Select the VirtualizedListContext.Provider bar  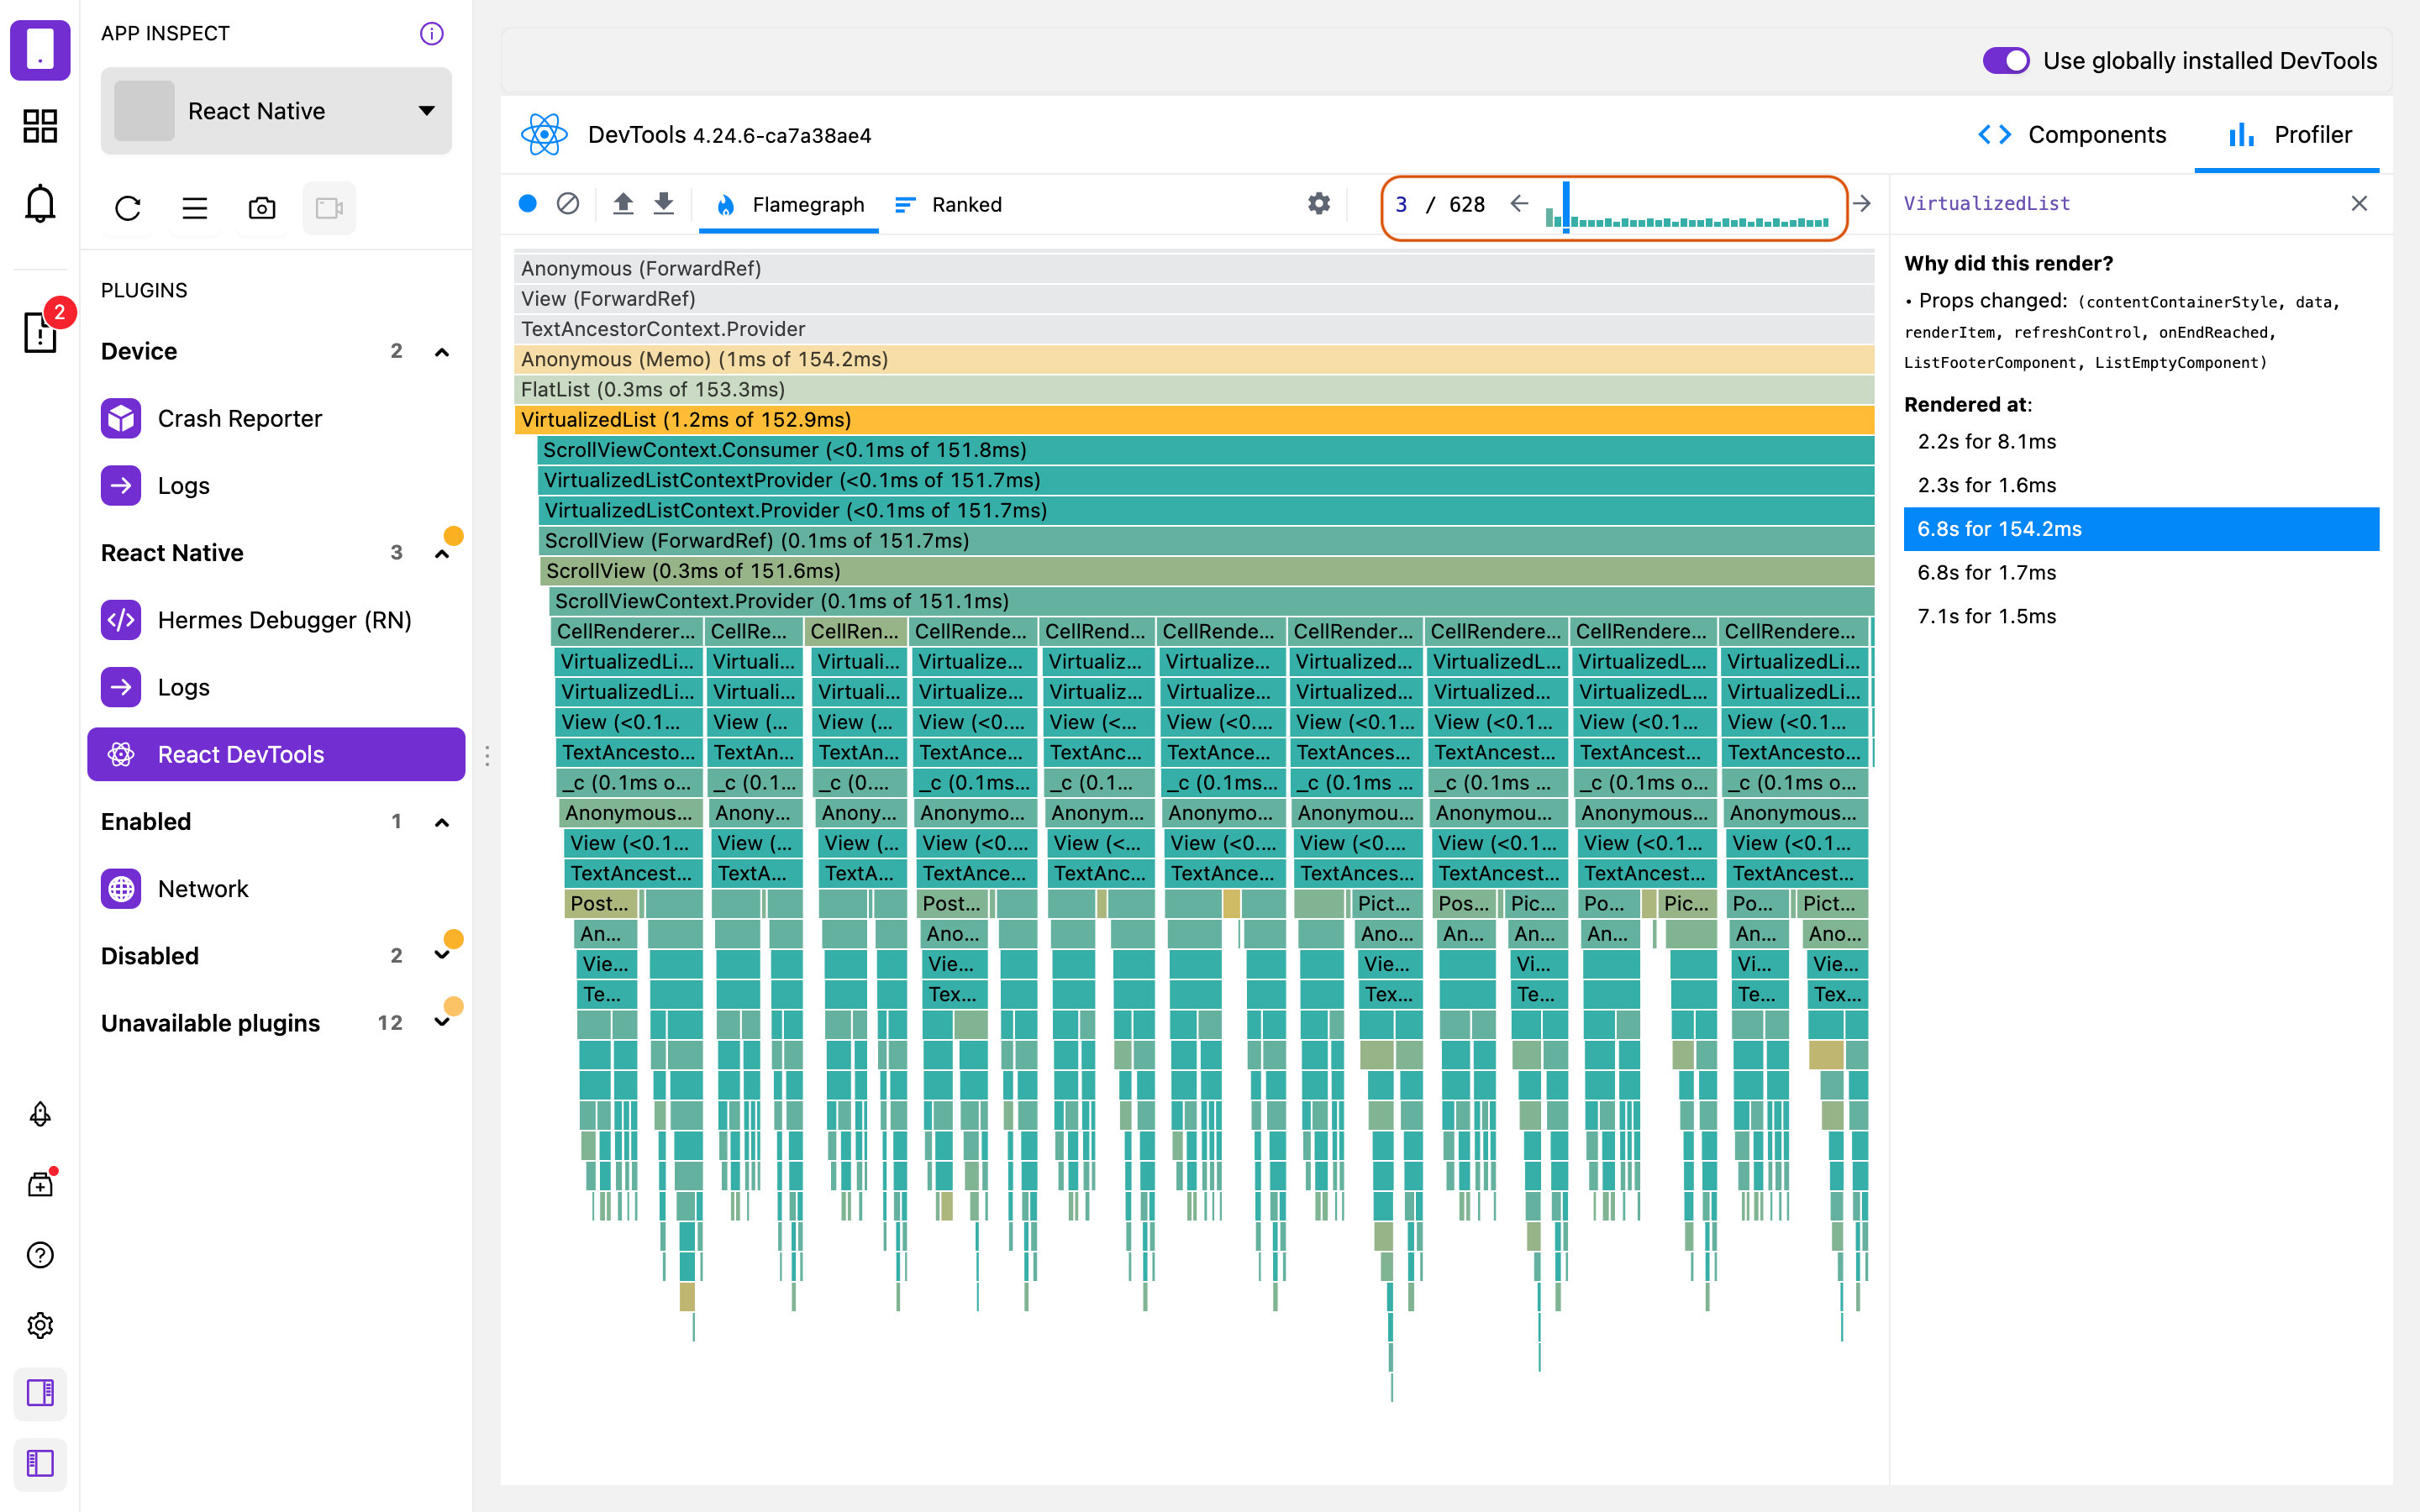[1206, 511]
